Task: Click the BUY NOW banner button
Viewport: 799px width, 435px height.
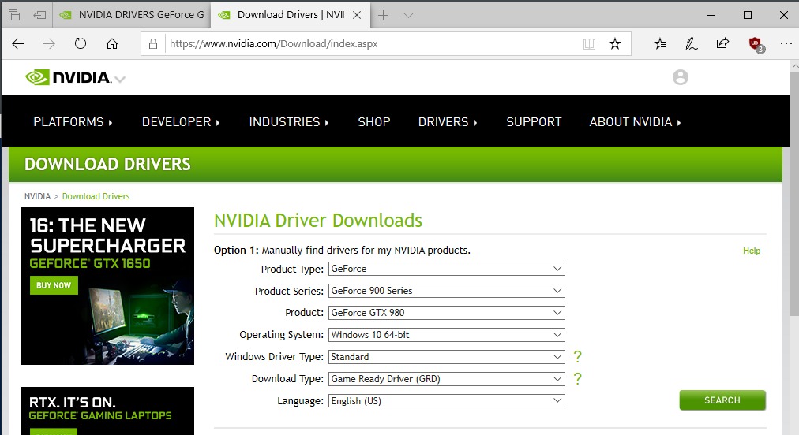Action: coord(54,285)
